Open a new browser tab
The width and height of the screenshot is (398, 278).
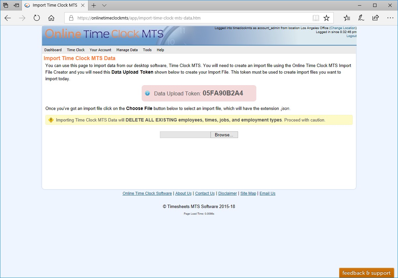pos(94,5)
